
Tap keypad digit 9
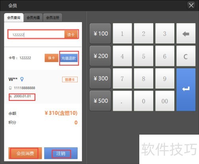coord(165,78)
